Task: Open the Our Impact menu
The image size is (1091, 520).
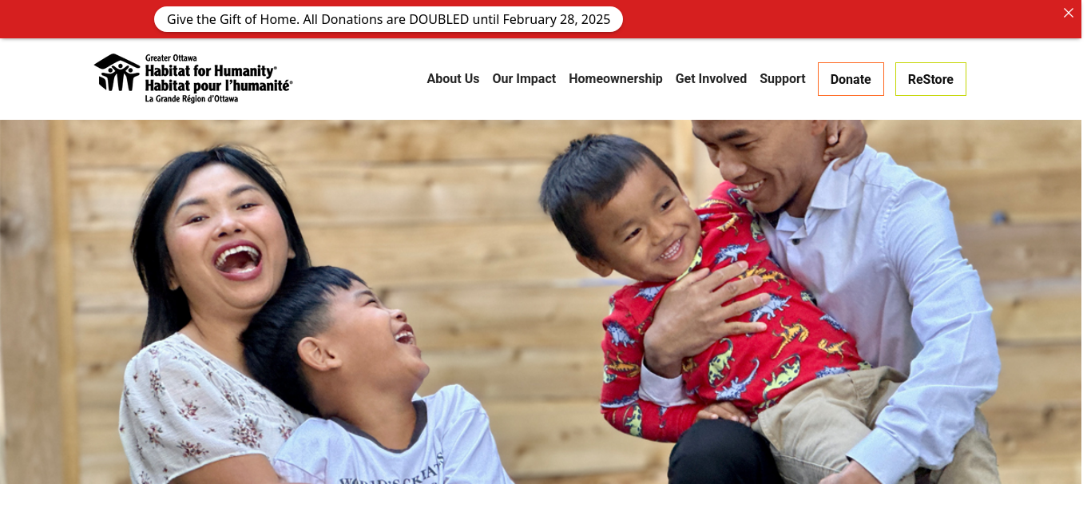Action: click(524, 78)
